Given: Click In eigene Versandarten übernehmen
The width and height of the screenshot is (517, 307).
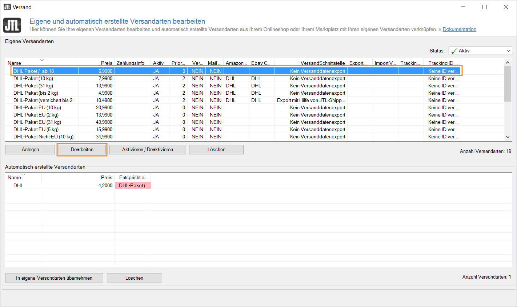Looking at the screenshot, I should click(54, 278).
